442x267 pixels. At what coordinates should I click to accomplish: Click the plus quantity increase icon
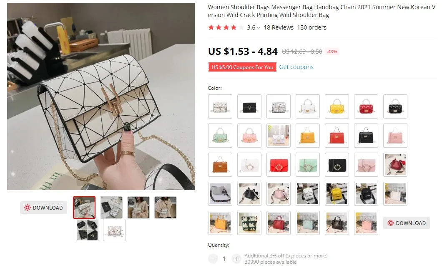236,259
